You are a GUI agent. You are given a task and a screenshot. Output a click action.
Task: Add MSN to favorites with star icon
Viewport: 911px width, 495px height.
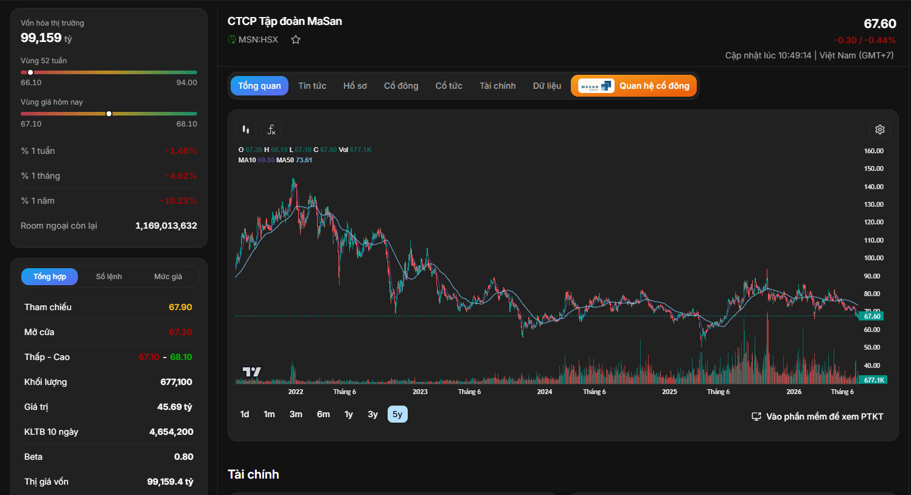coord(296,40)
